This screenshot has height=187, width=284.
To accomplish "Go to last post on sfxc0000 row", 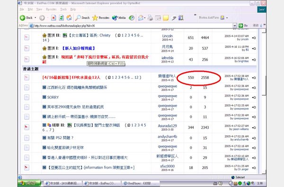I will click(254, 168).
